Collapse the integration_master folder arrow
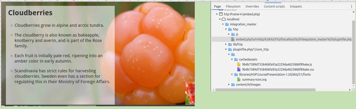 (223, 24)
